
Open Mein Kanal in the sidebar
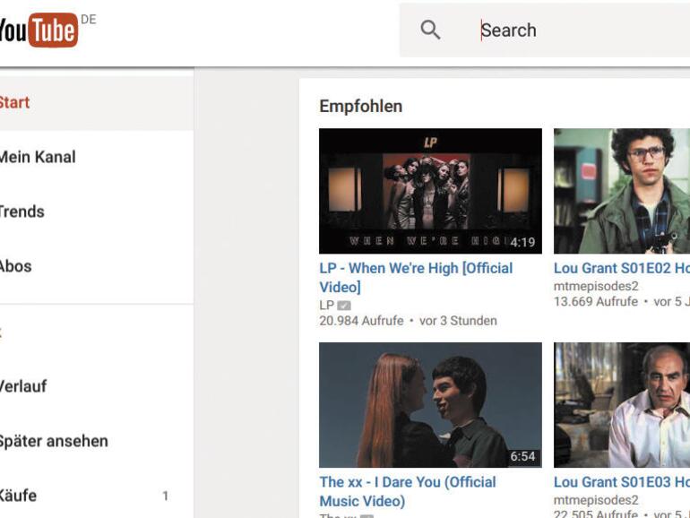(x=97, y=157)
